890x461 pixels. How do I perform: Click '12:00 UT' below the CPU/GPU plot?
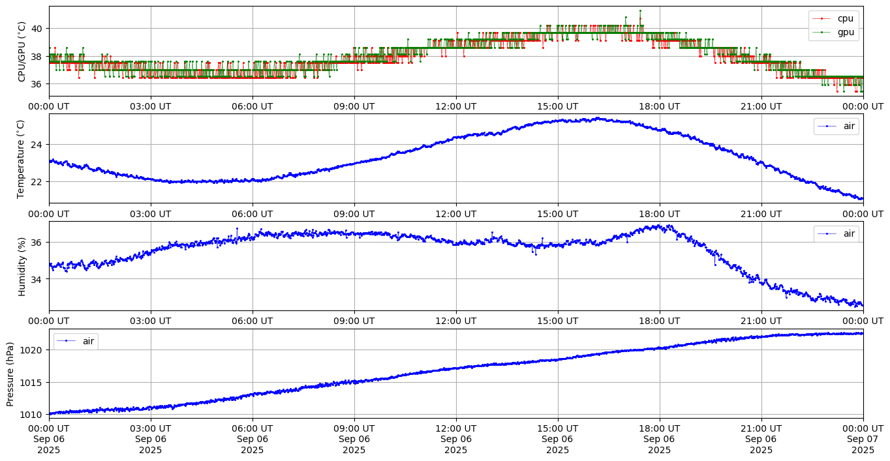(x=456, y=106)
